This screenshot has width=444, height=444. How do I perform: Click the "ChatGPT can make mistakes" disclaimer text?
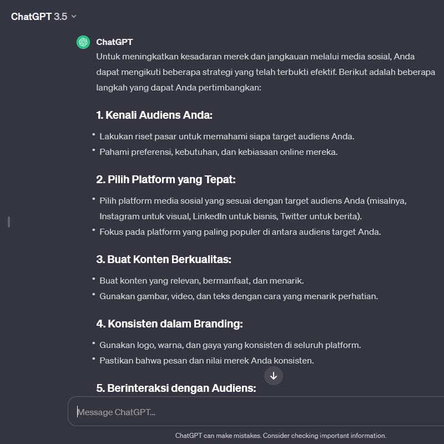(280, 436)
